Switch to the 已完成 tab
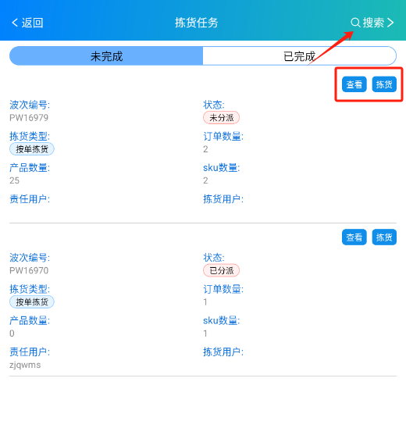 click(x=299, y=56)
